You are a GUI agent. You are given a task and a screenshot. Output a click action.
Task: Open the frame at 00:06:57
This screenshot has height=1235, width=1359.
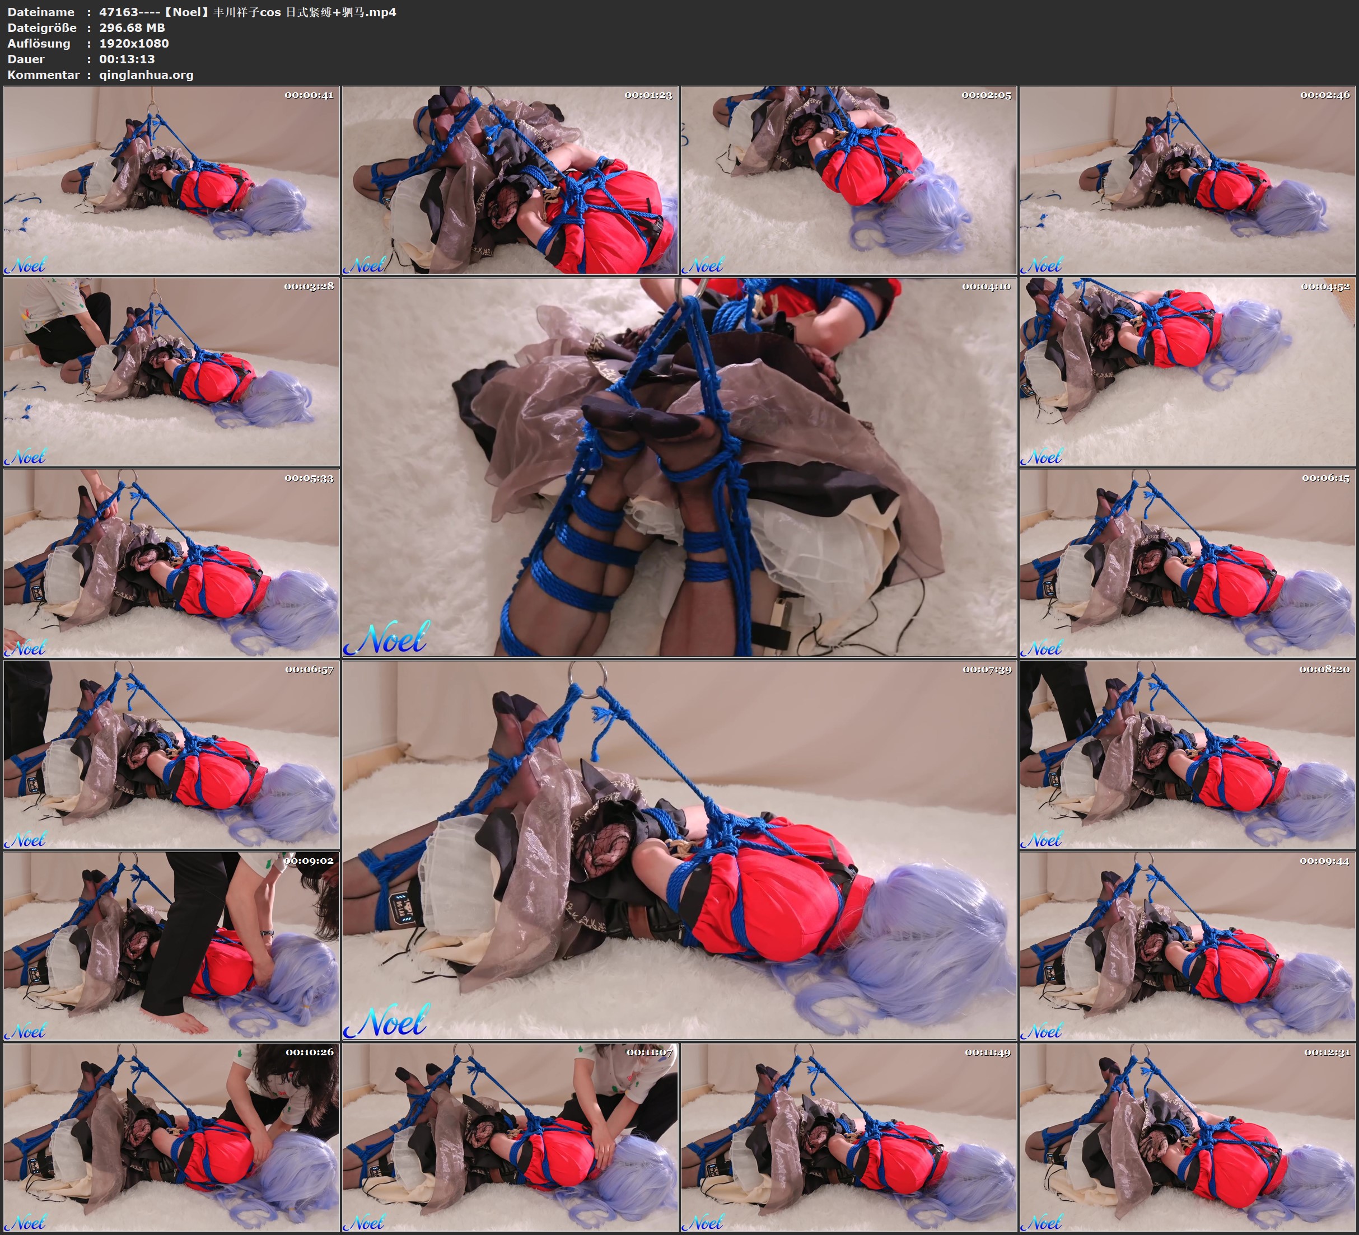(171, 754)
